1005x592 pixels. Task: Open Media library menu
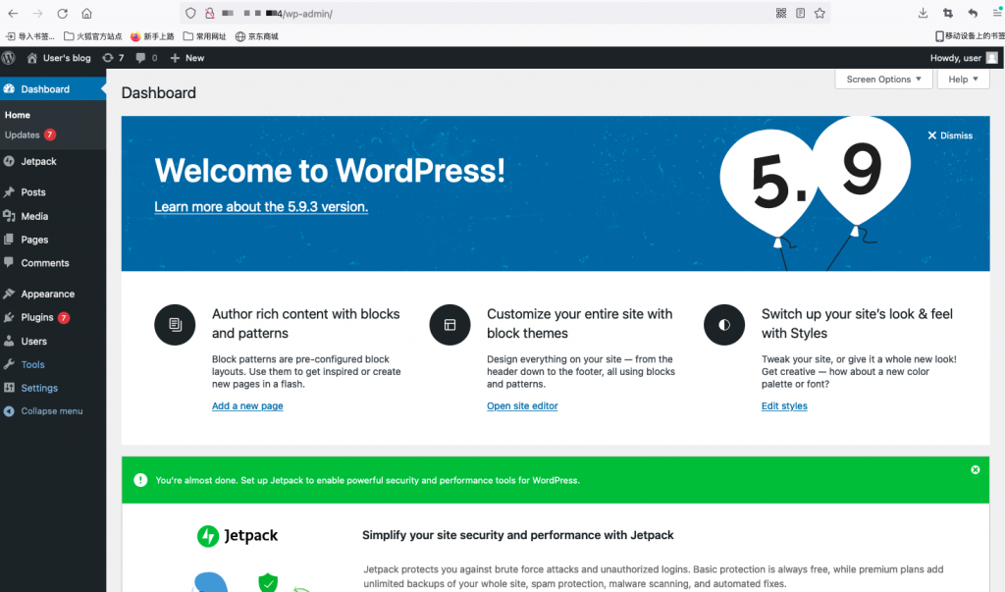[53, 216]
